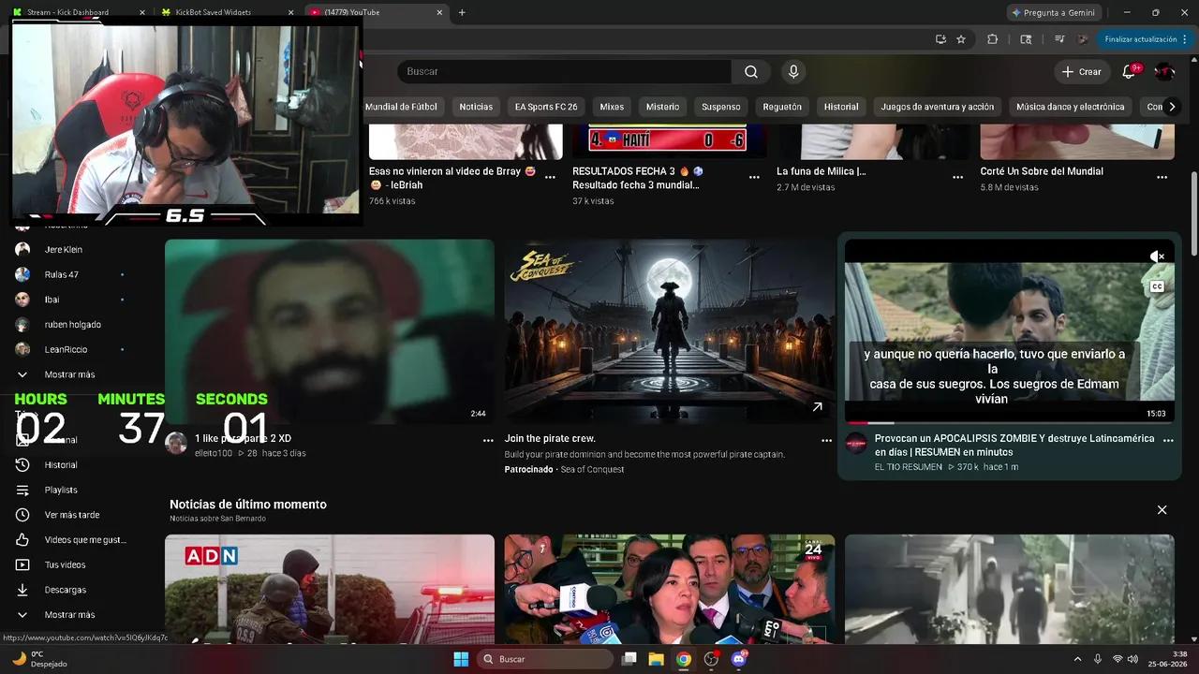
Task: Select the Misterio category chip
Action: tap(662, 107)
